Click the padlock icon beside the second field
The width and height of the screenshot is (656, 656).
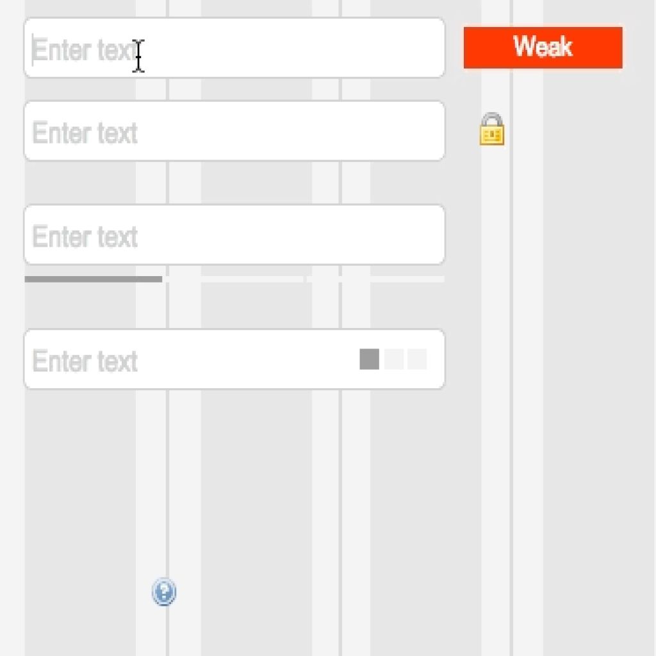click(491, 129)
